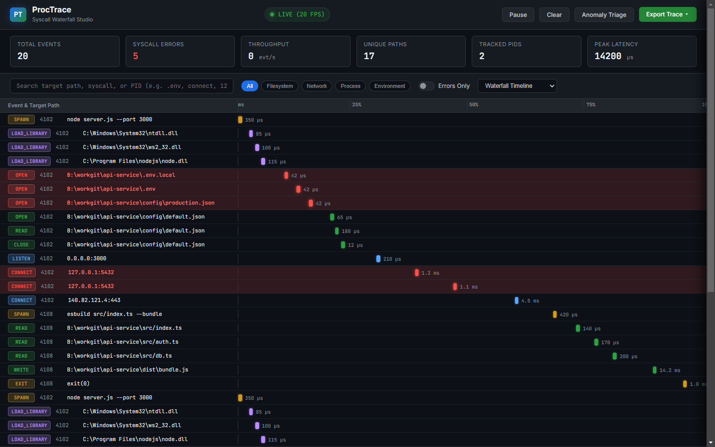This screenshot has width=715, height=447.
Task: Click the Syscall Errors stat card
Action: pos(180,51)
